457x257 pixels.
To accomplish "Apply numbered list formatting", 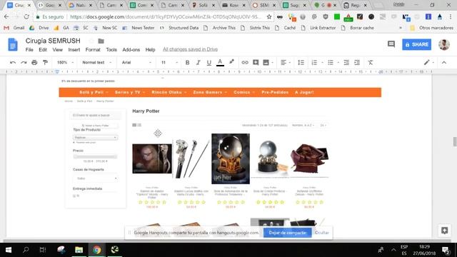I will click(x=314, y=62).
